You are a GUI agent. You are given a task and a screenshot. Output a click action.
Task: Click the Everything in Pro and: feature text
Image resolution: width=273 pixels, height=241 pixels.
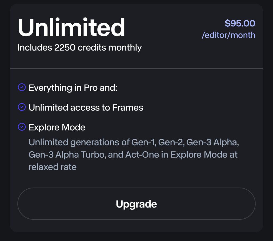pyautogui.click(x=73, y=88)
